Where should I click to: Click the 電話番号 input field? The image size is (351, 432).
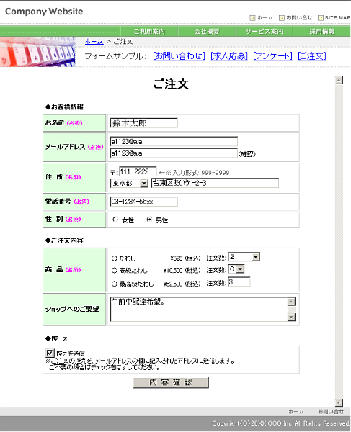[x=144, y=202]
